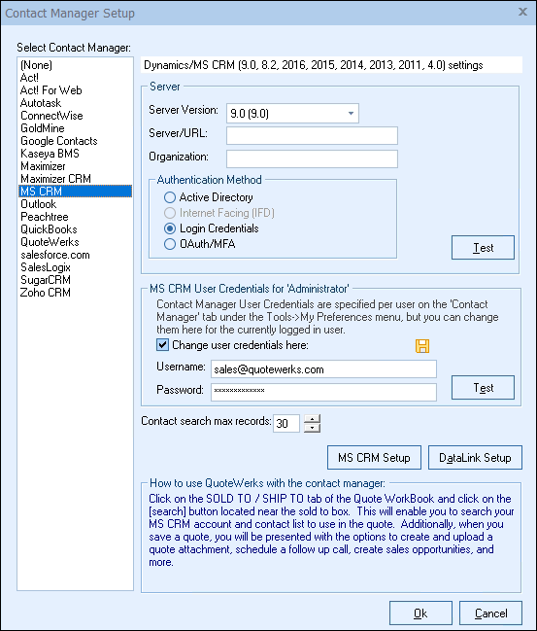Image resolution: width=537 pixels, height=631 pixels.
Task: Cancel the Contact Manager Setup dialog
Action: 490,613
